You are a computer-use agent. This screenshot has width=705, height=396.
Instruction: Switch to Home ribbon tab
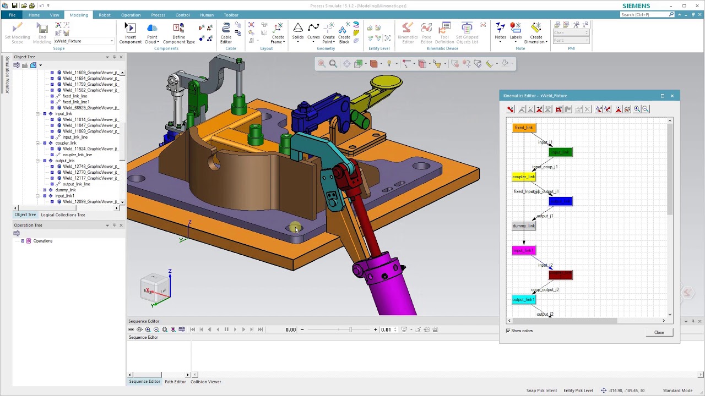tap(34, 15)
